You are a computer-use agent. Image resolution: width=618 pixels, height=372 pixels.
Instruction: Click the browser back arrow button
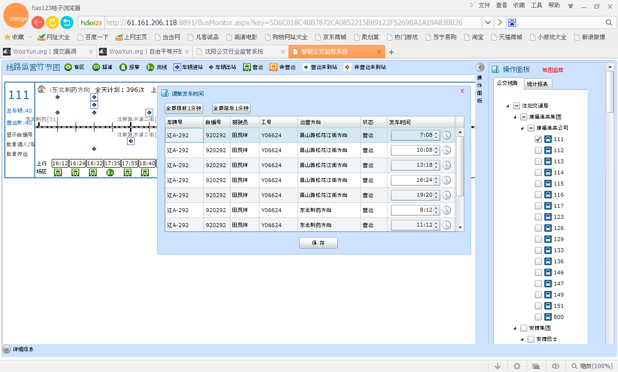[x=38, y=22]
